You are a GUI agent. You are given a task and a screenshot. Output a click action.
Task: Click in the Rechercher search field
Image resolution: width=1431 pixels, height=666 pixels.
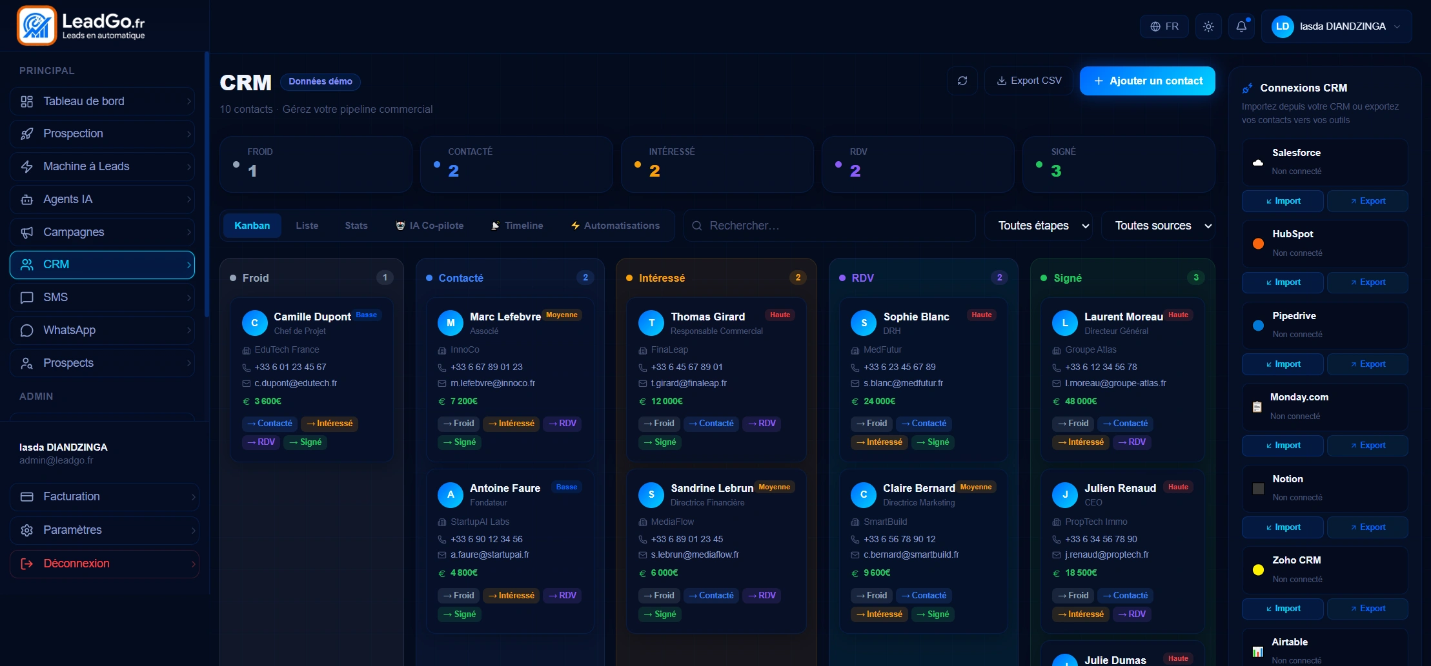coord(829,226)
